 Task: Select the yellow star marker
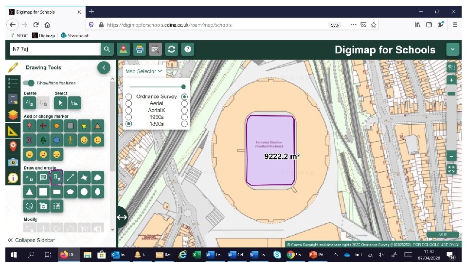pos(84,126)
